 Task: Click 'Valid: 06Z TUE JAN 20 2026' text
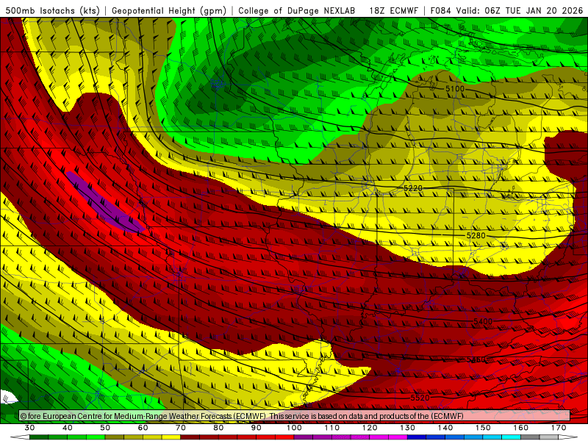(520, 10)
